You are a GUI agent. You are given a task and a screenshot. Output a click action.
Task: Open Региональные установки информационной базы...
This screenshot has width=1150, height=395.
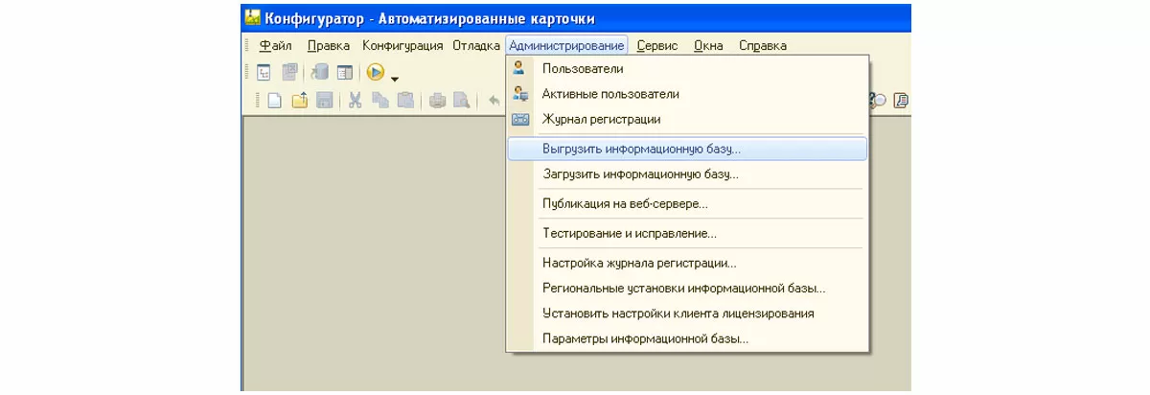(x=687, y=288)
